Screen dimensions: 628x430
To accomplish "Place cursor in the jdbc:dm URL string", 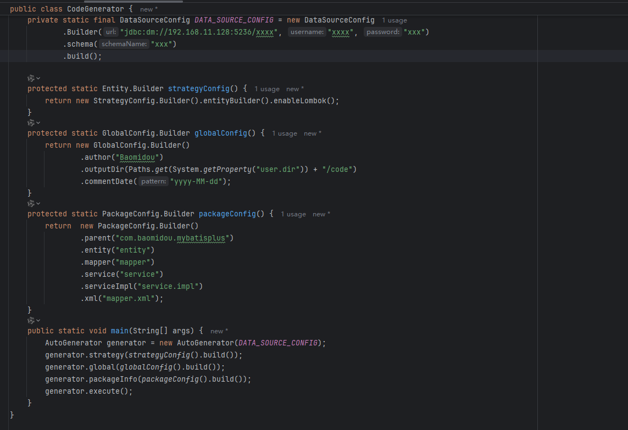I will (199, 32).
